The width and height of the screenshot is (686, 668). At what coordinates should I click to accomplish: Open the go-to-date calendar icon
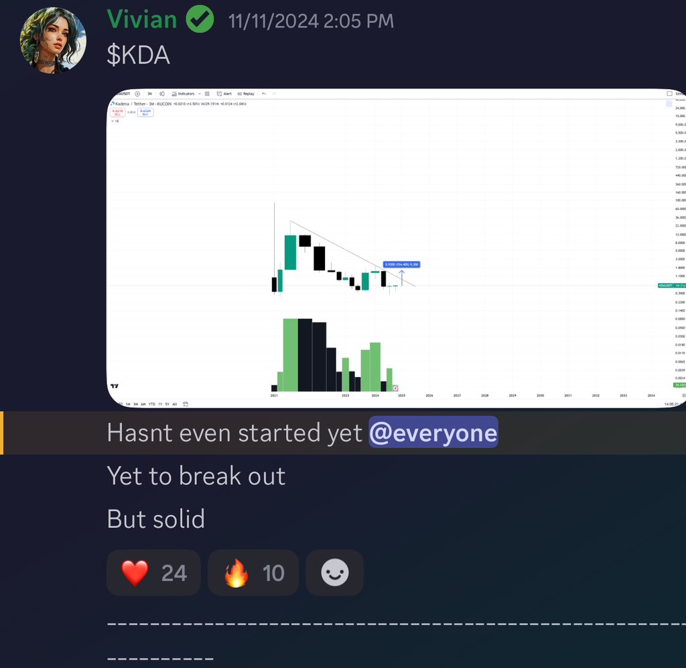pos(186,404)
